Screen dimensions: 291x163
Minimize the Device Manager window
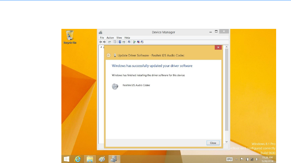210,32
